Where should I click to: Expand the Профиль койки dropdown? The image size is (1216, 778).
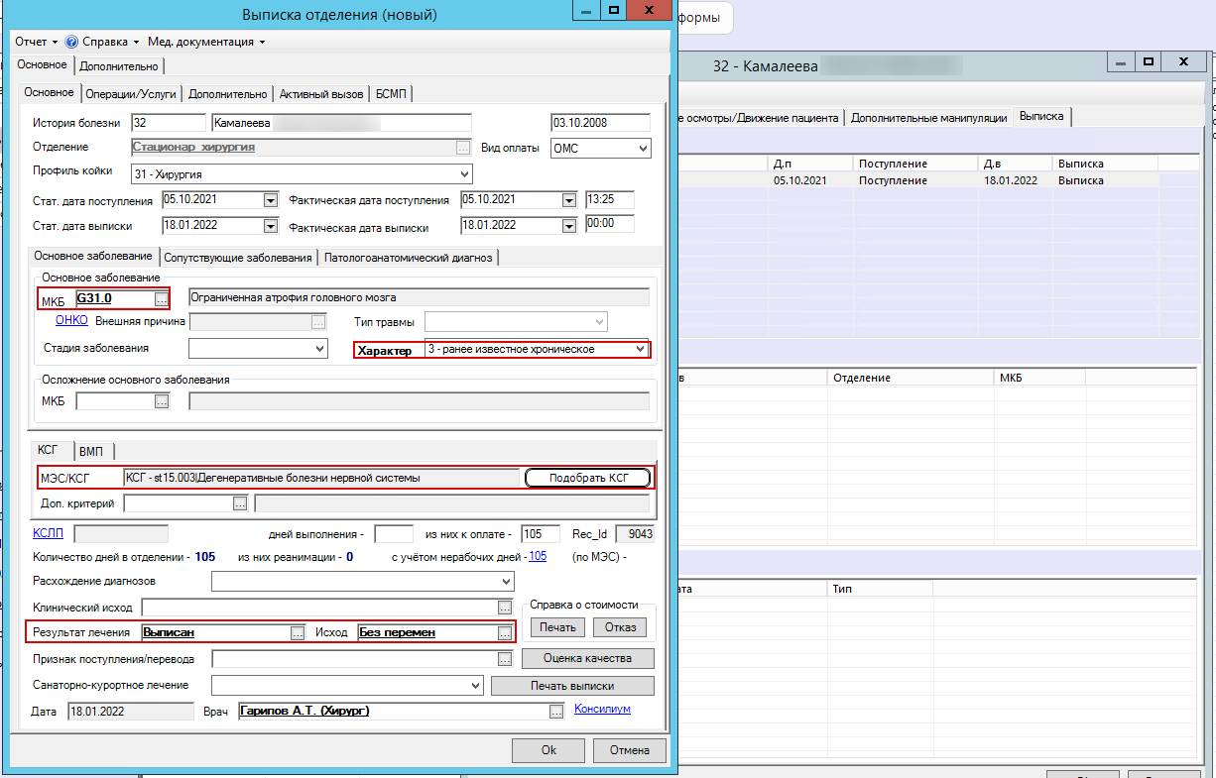pyautogui.click(x=465, y=174)
